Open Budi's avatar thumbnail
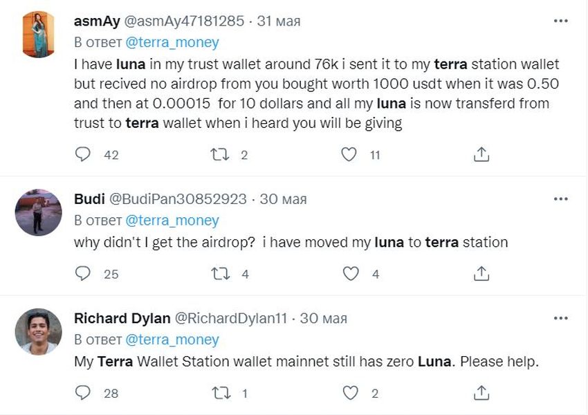This screenshot has width=588, height=415. point(38,212)
